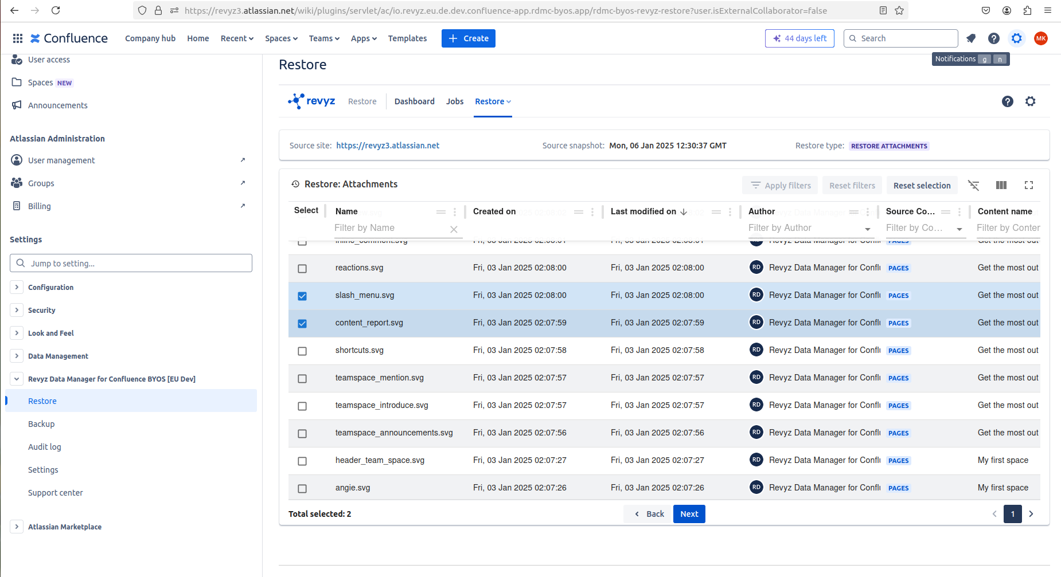Expand the Data Management section
Screen dimensions: 1061x577
17,356
